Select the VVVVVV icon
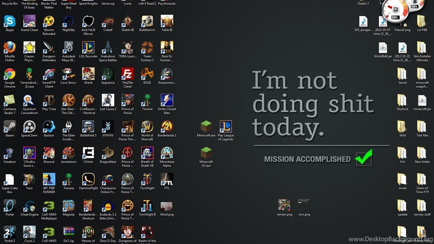Image resolution: width=434 pixels, height=244 pixels. [x=108, y=127]
